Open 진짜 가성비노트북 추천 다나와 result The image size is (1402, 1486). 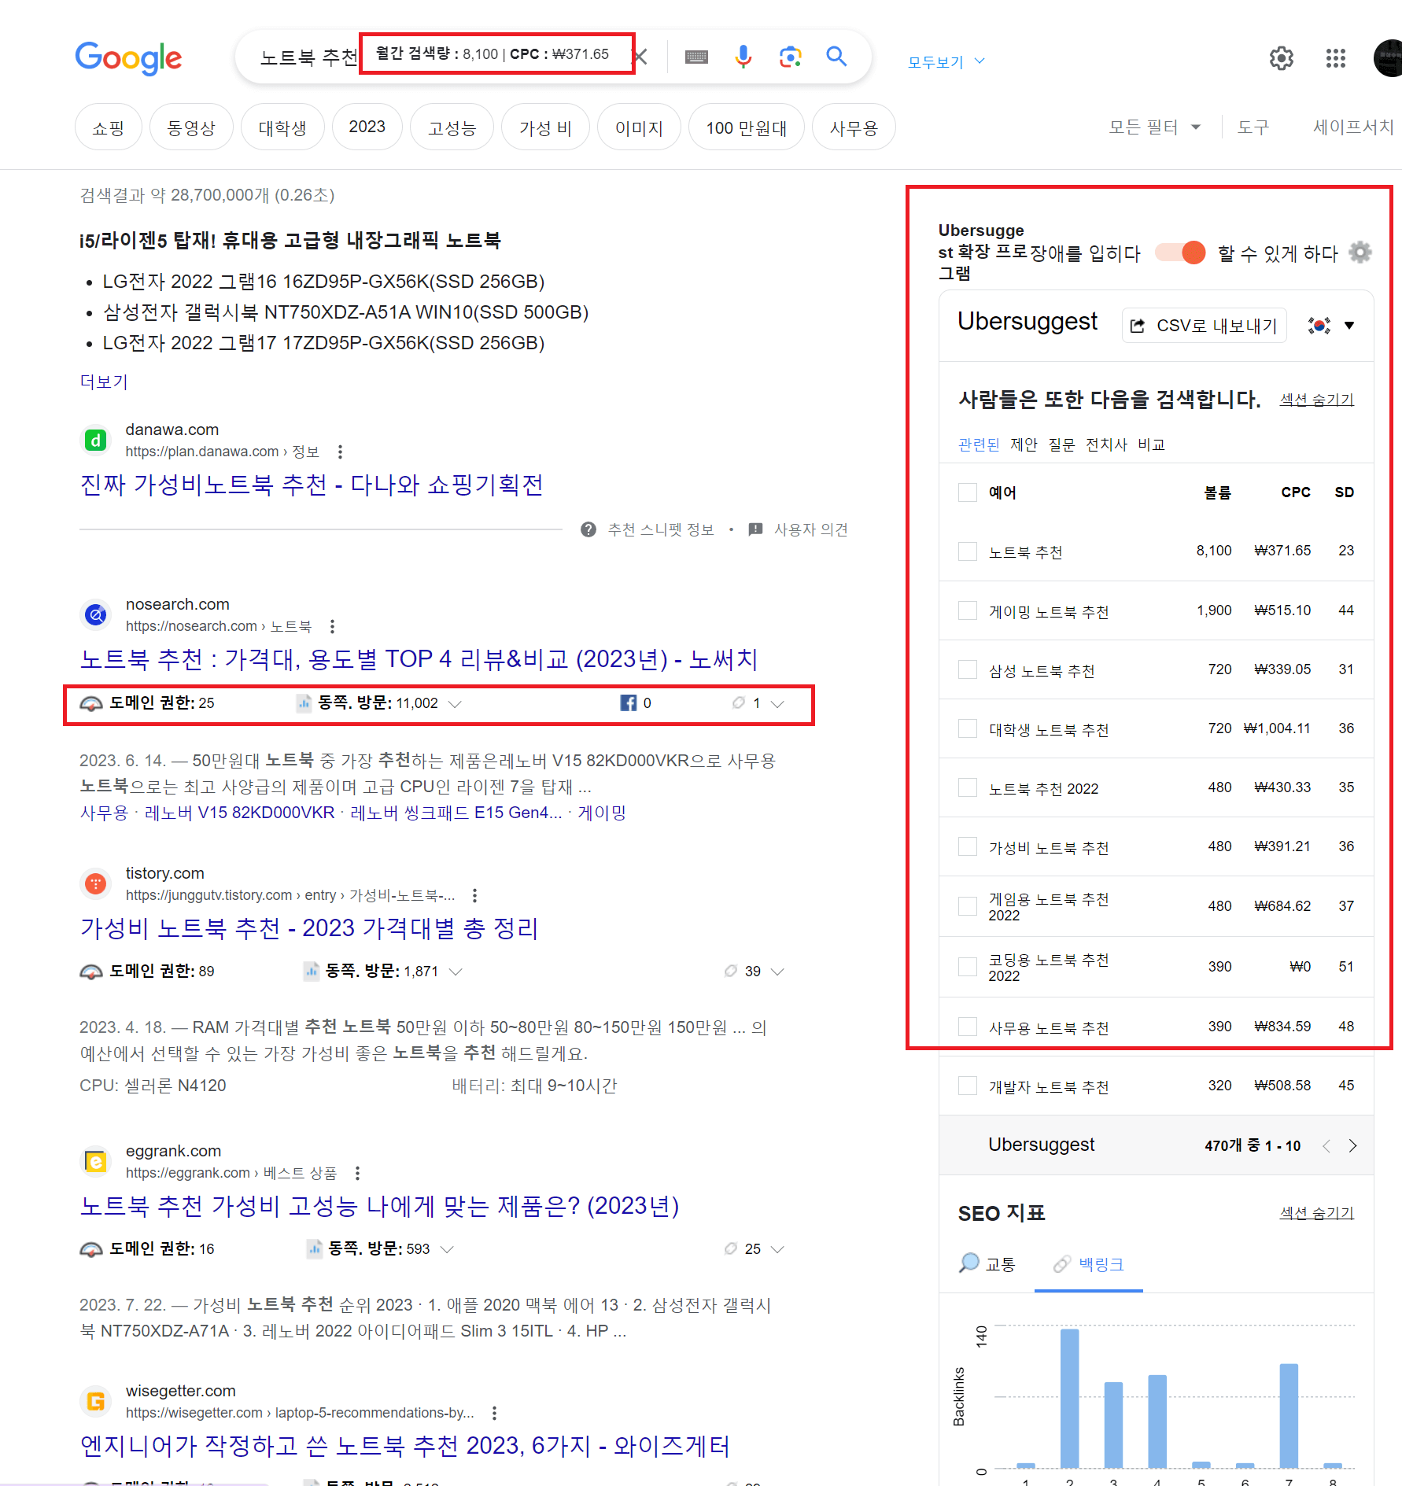point(312,485)
